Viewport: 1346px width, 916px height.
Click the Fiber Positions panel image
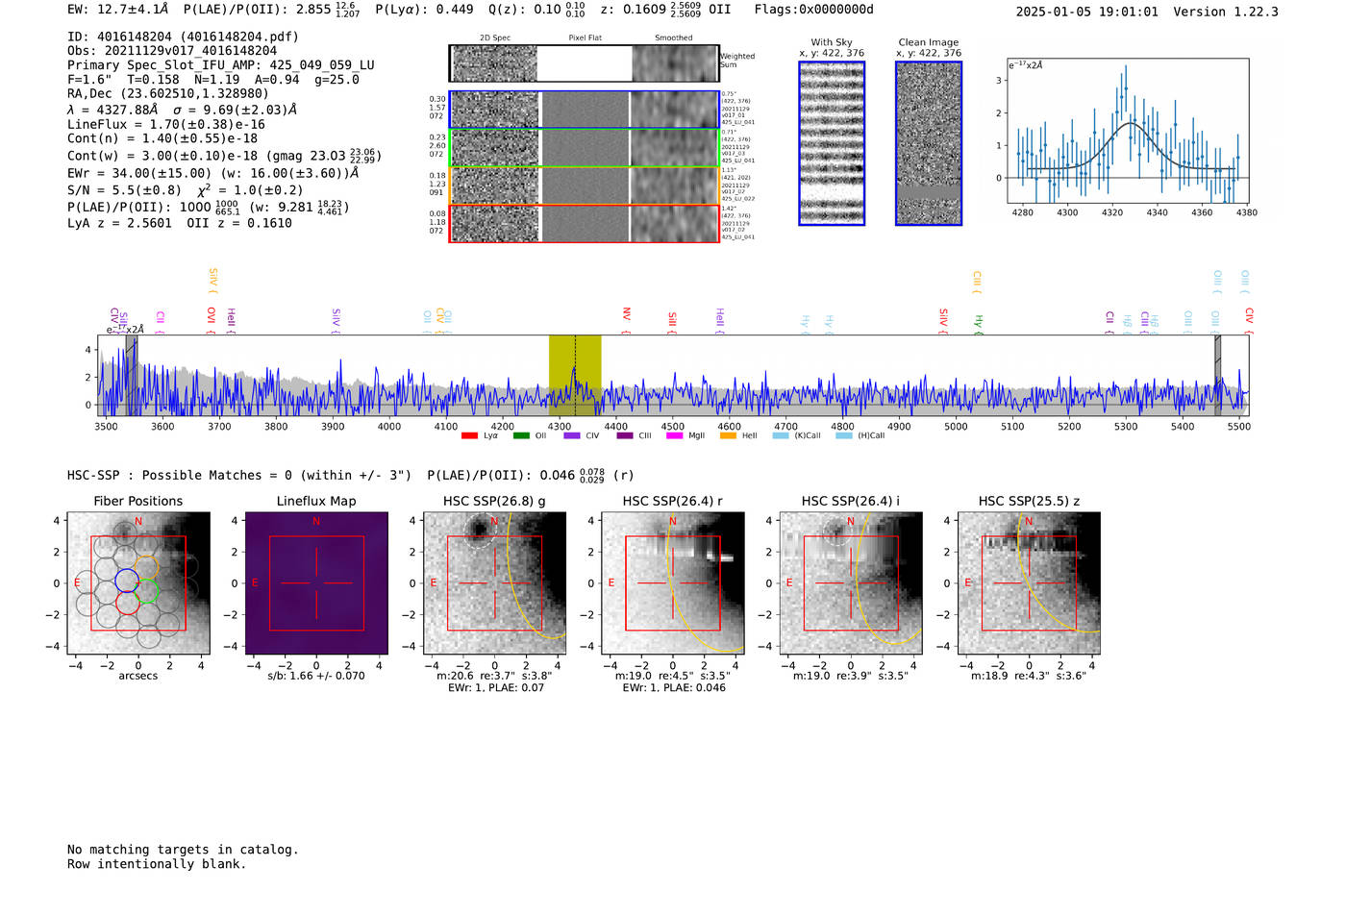coord(138,583)
